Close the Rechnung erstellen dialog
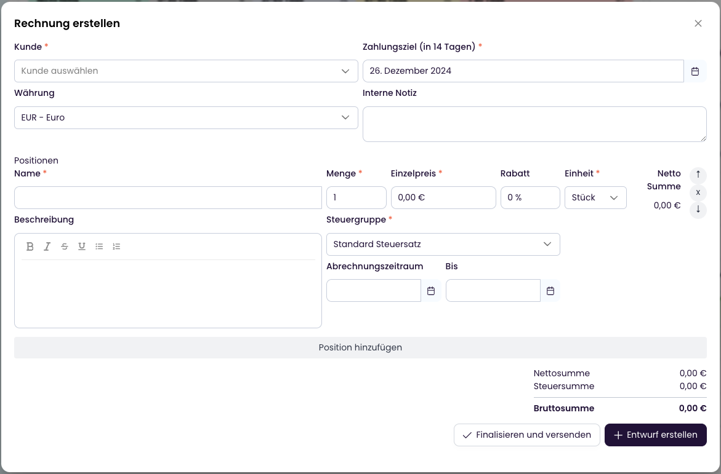This screenshot has height=474, width=721. click(698, 23)
